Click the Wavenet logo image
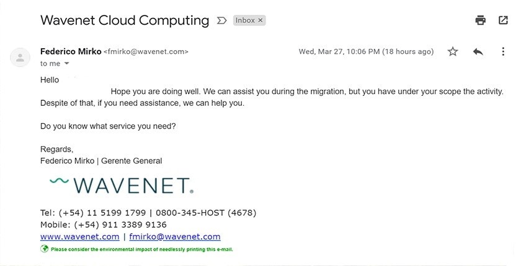This screenshot has width=521, height=266. coord(122,185)
